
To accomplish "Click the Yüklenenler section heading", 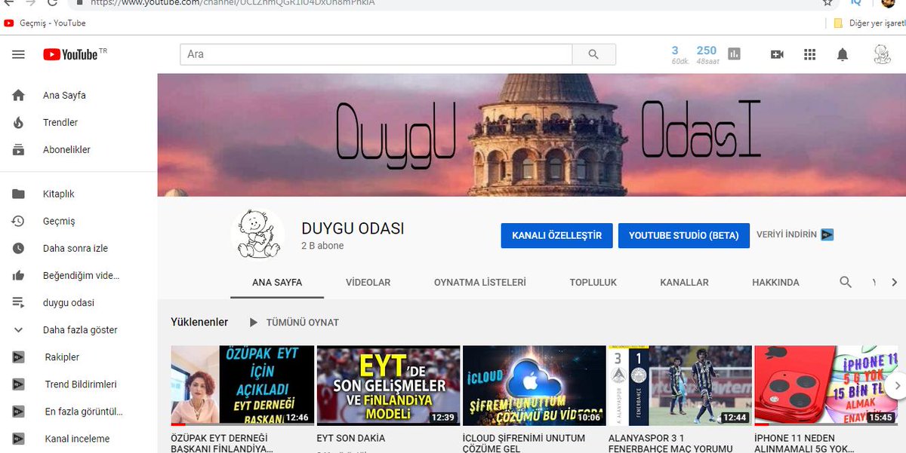I will coord(199,323).
